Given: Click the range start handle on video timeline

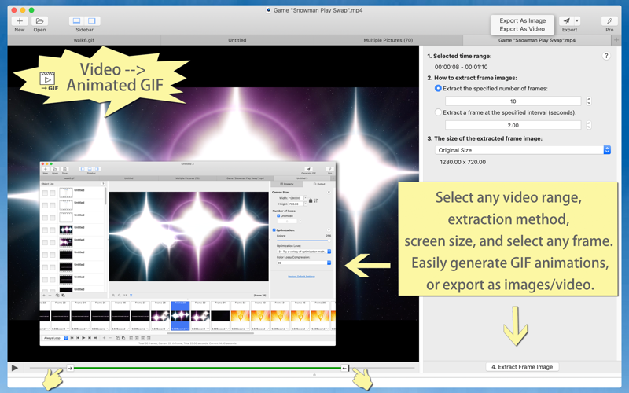Looking at the screenshot, I should (70, 368).
